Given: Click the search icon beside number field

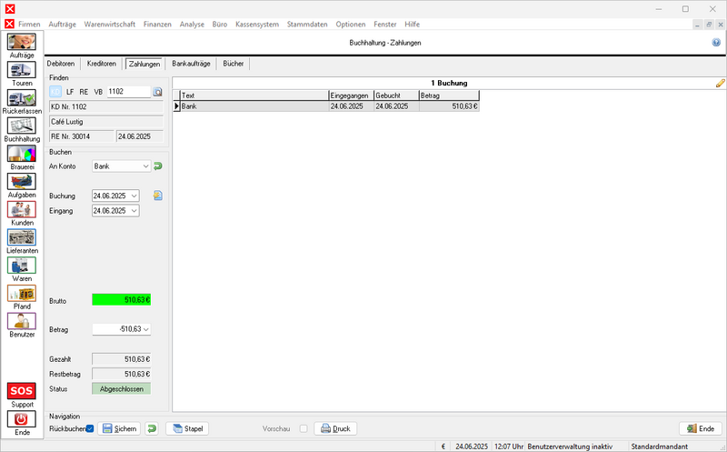Looking at the screenshot, I should pyautogui.click(x=156, y=92).
